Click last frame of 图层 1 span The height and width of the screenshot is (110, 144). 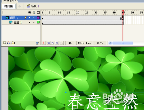tap(123, 22)
